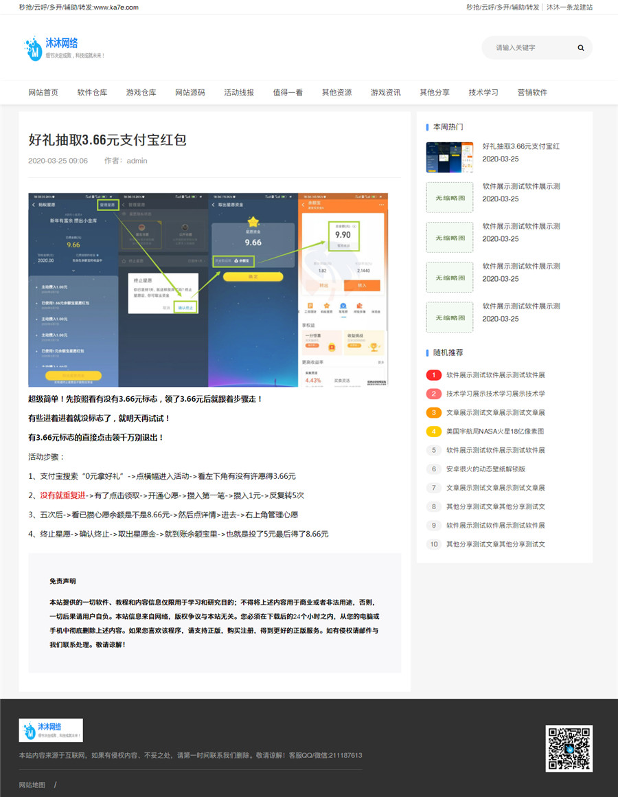Open 其他资源 navigation item
The height and width of the screenshot is (797, 618).
(336, 93)
